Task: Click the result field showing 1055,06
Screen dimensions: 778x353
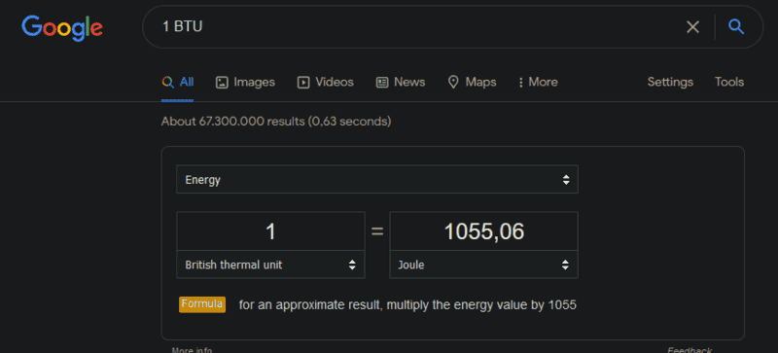Action: (x=483, y=231)
